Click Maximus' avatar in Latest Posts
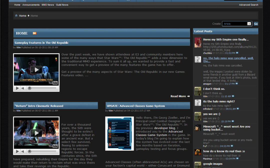The width and height of the screenshot is (270, 168). pyautogui.click(x=198, y=152)
